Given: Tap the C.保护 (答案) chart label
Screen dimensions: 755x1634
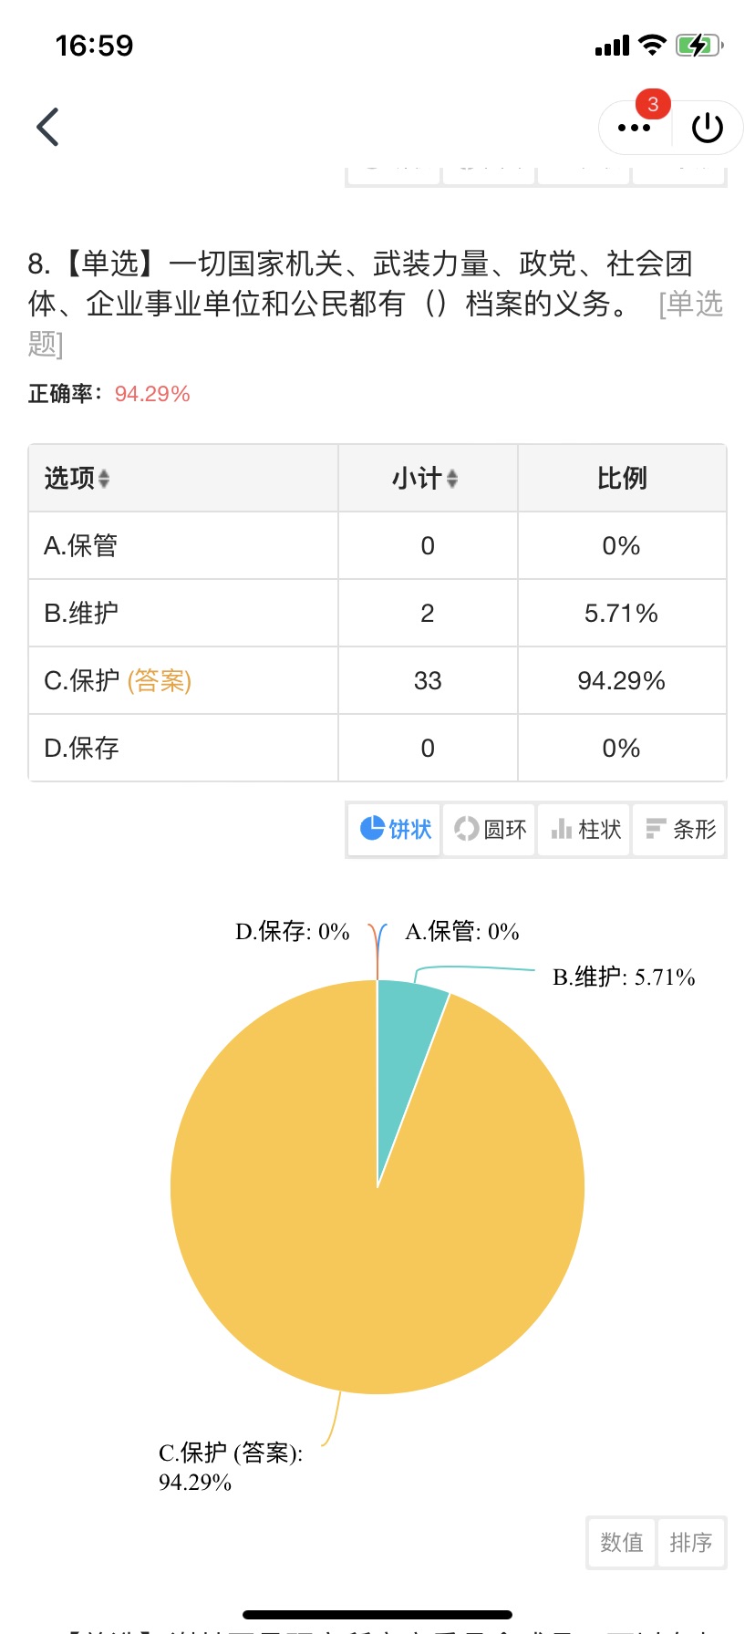Looking at the screenshot, I should point(231,1466).
